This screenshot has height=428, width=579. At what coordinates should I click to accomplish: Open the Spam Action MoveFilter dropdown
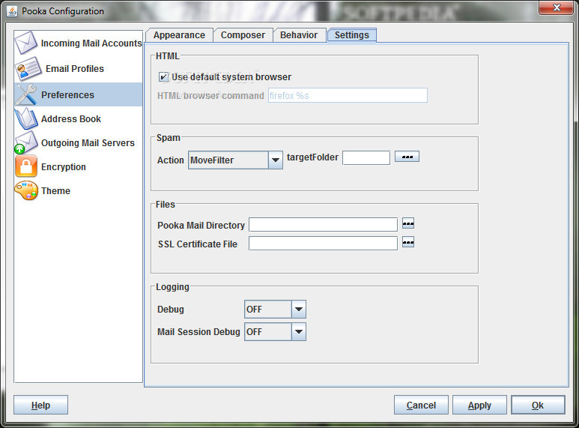236,160
